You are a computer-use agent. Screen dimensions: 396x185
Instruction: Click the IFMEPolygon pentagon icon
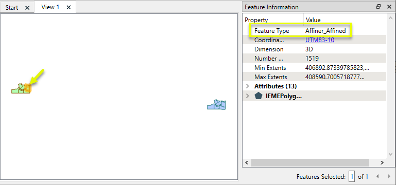tap(258, 96)
